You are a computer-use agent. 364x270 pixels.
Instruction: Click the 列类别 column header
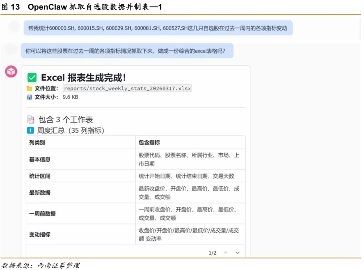coord(37,143)
